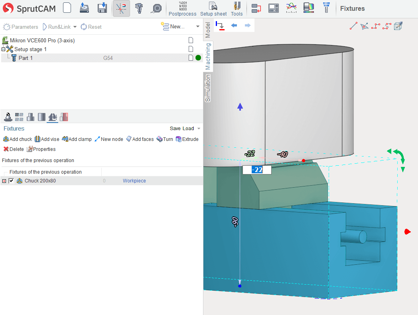
Task: Uncheck the Chuck 200x80 checkbox
Action: (11, 181)
